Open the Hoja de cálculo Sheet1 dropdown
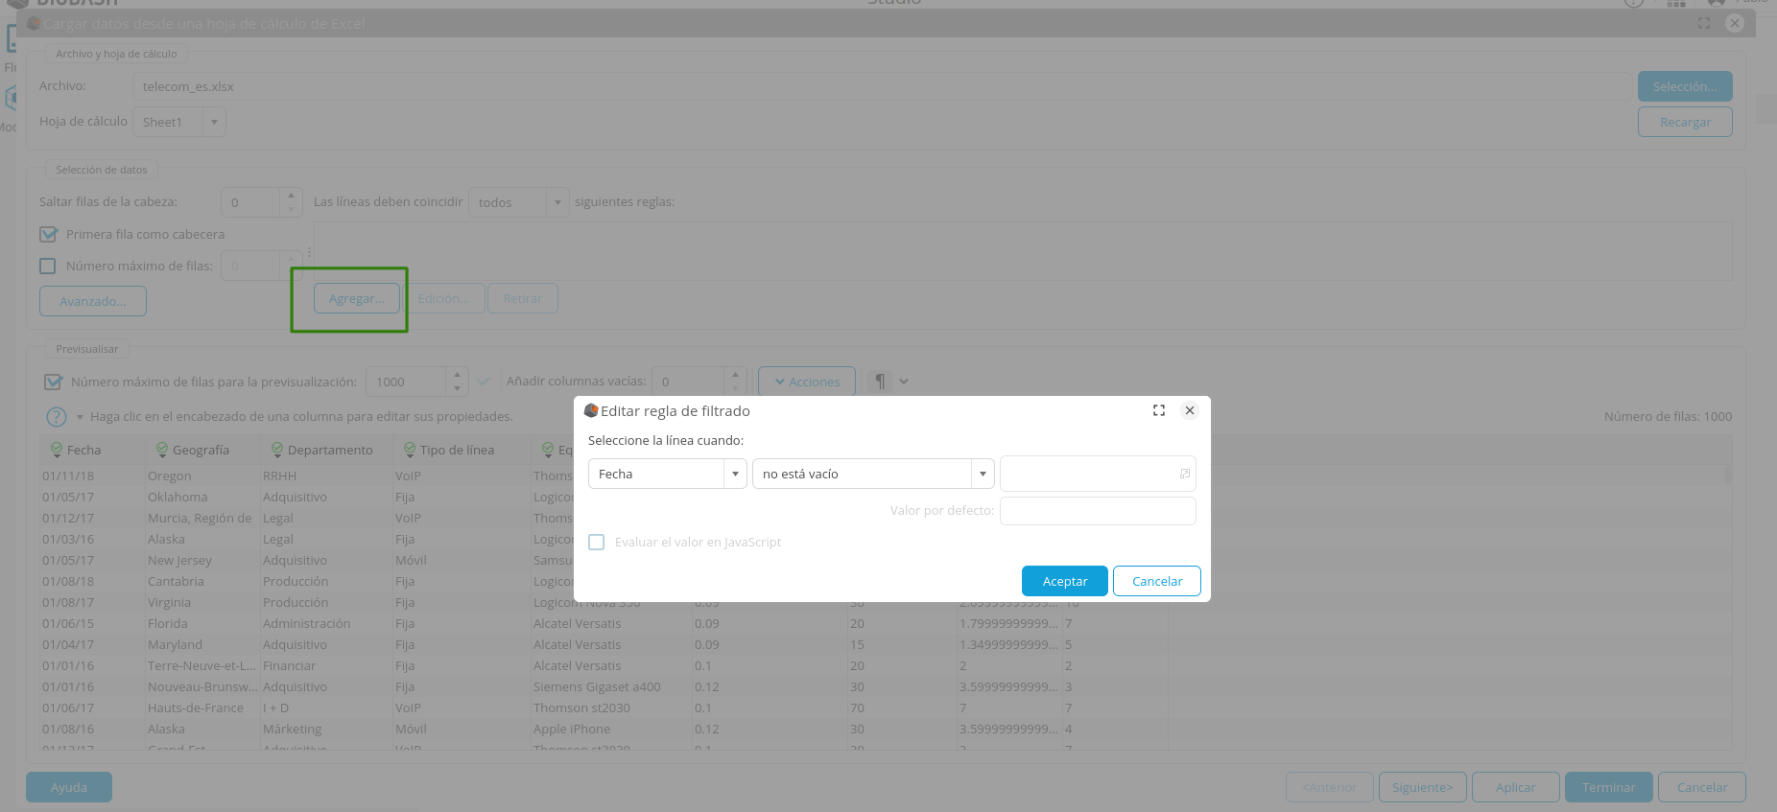The height and width of the screenshot is (812, 1777). (x=214, y=123)
